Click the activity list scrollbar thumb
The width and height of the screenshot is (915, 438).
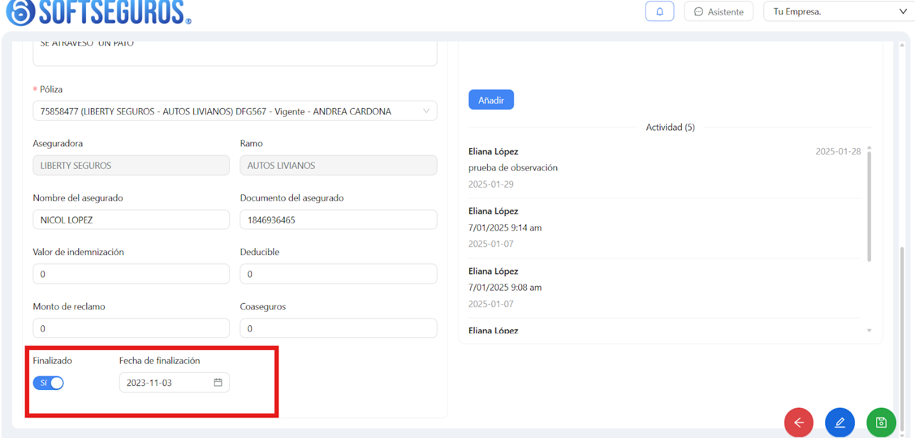click(869, 207)
